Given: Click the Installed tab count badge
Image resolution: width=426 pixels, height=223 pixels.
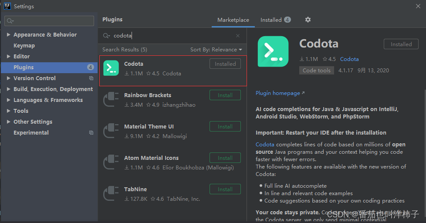Looking at the screenshot, I should coord(287,20).
